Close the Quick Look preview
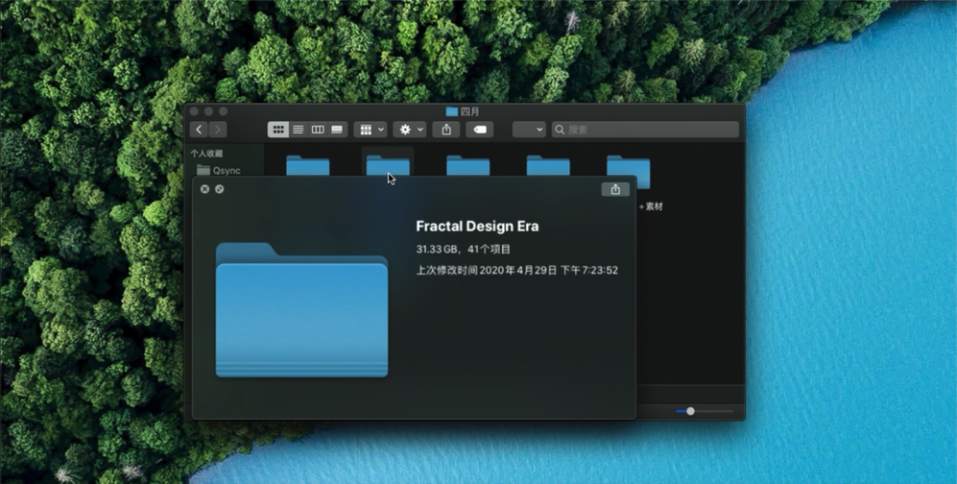Image resolution: width=957 pixels, height=484 pixels. point(205,189)
